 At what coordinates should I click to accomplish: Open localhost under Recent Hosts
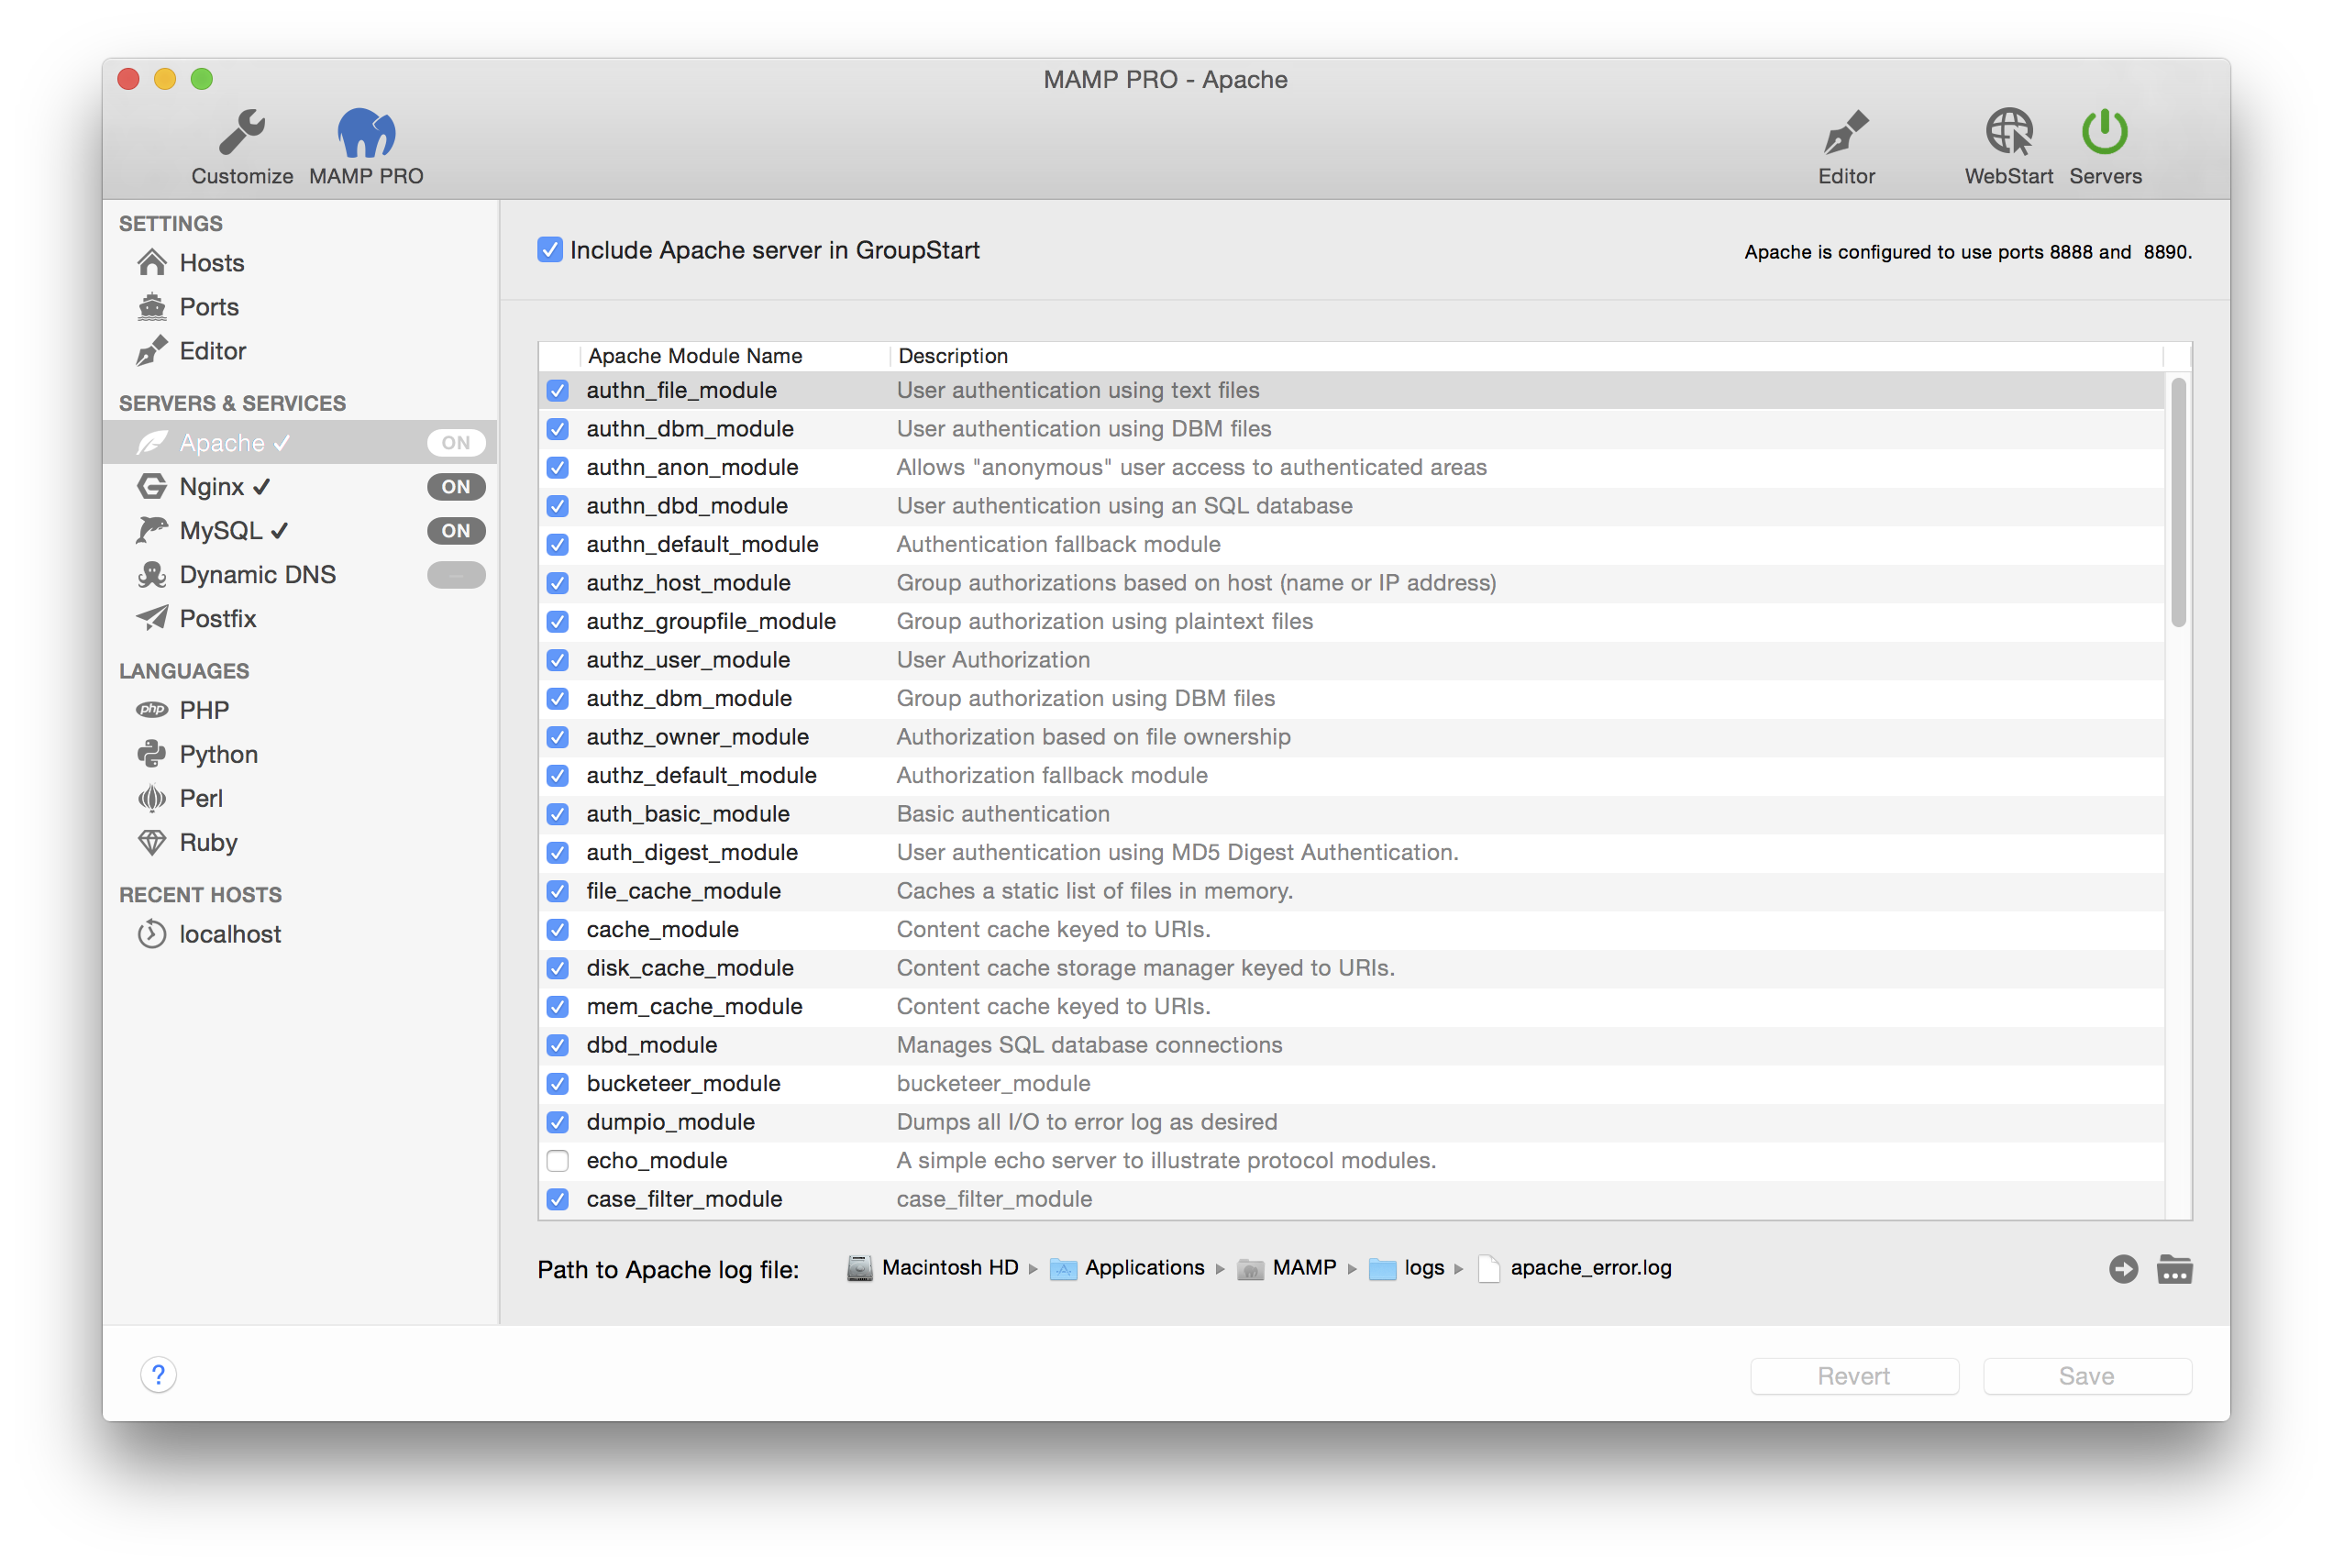[230, 934]
